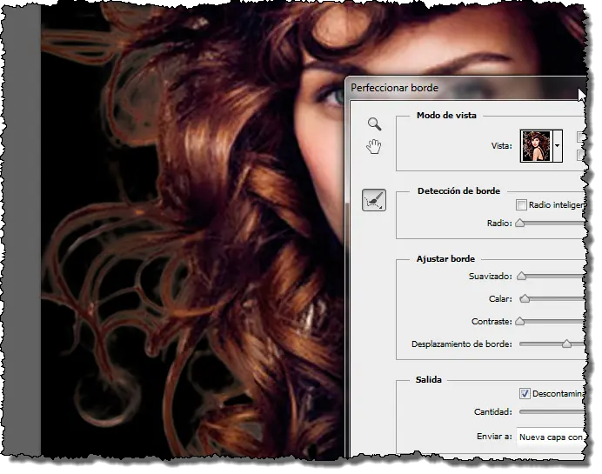602x474 pixels.
Task: Click the Suavizado slider handle
Action: 521,276
